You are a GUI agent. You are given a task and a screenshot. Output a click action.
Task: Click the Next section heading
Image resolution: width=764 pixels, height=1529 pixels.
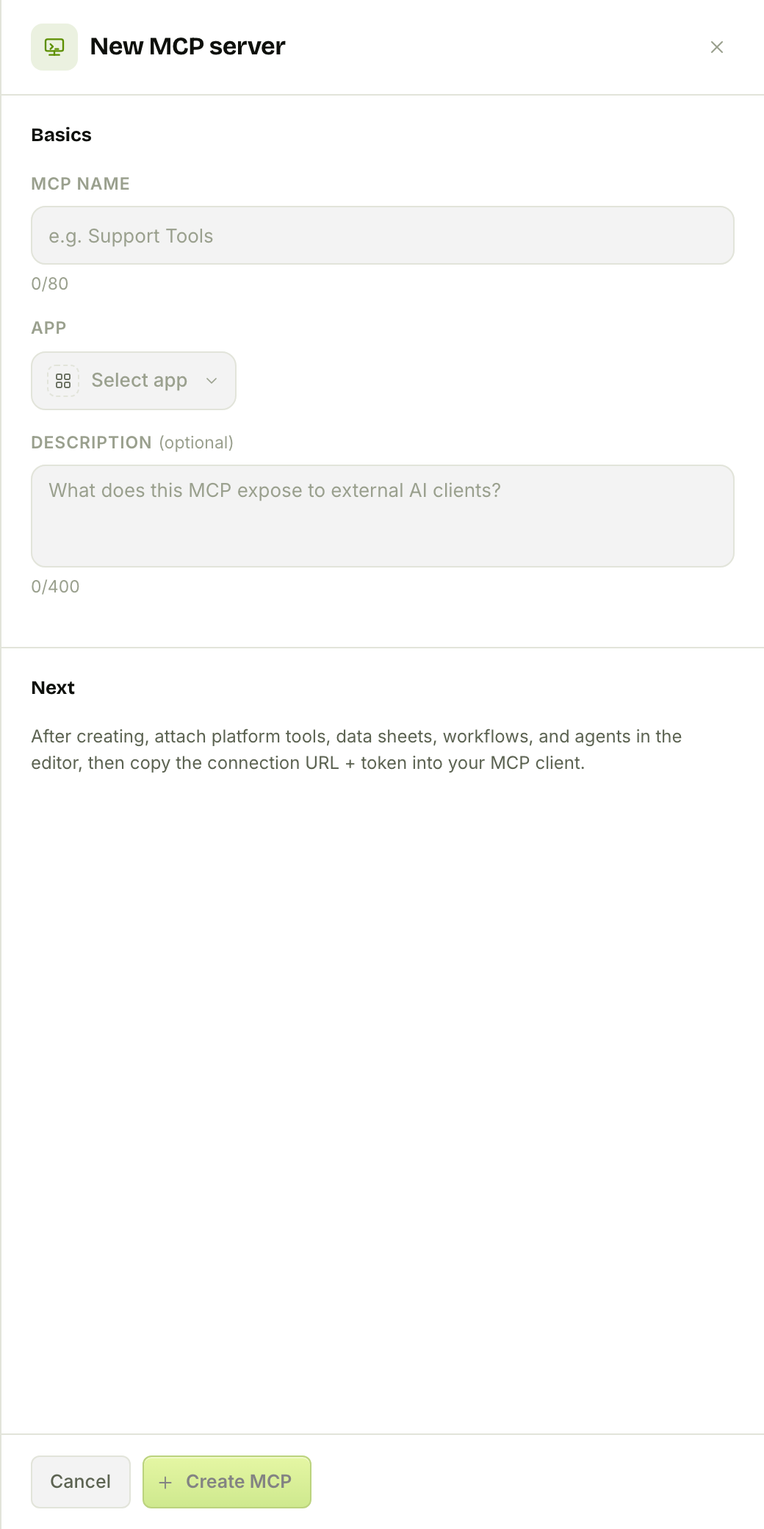point(53,688)
